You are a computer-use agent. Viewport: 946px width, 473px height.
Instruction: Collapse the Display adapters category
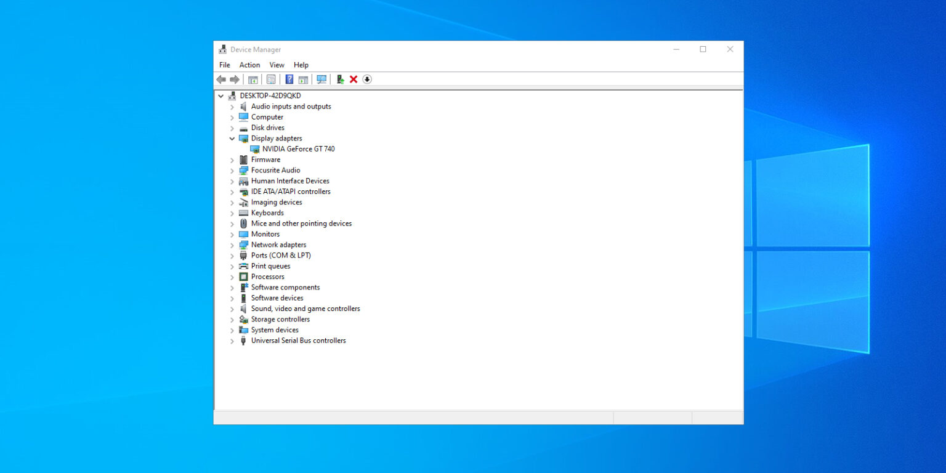coord(232,139)
